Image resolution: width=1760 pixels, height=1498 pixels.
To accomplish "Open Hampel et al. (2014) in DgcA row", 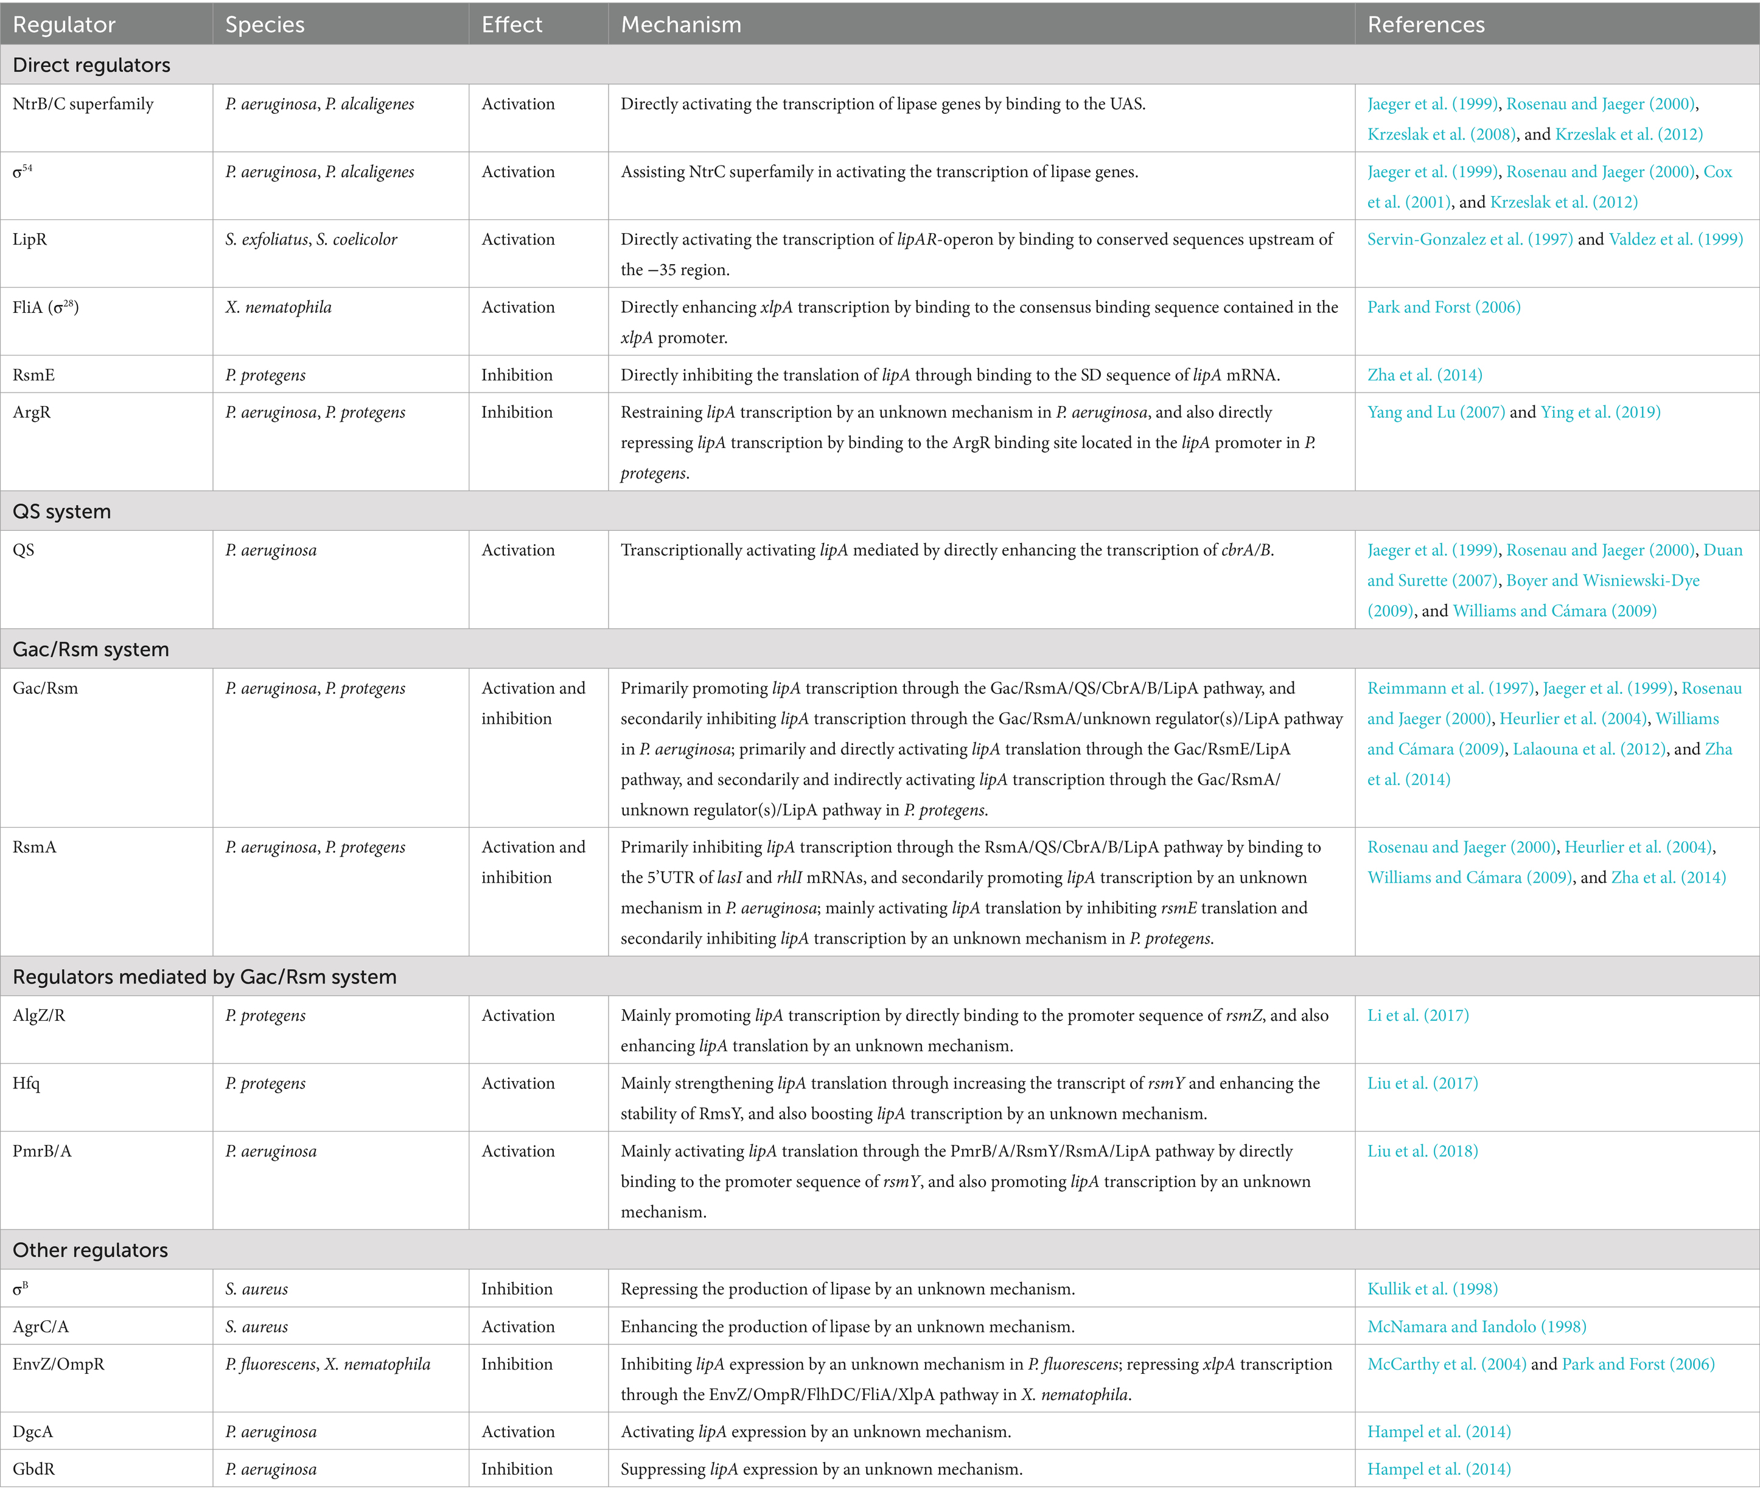I will [1439, 1433].
